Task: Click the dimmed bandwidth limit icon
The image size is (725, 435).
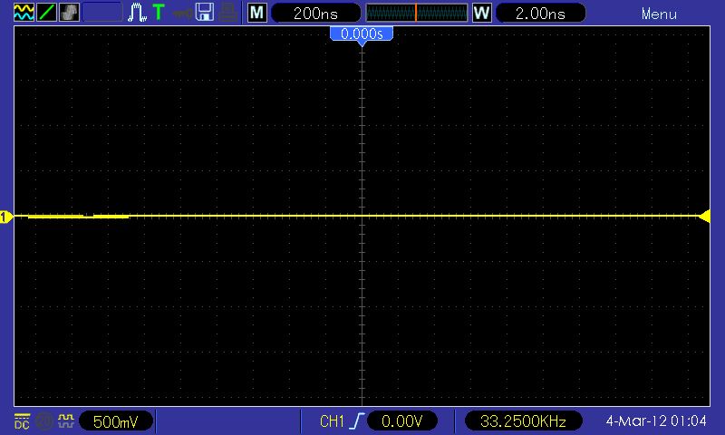Action: (44, 421)
